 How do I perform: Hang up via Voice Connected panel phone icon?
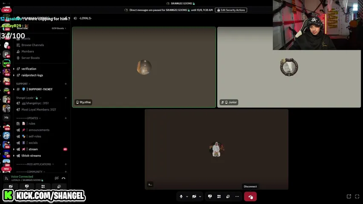tap(63, 178)
